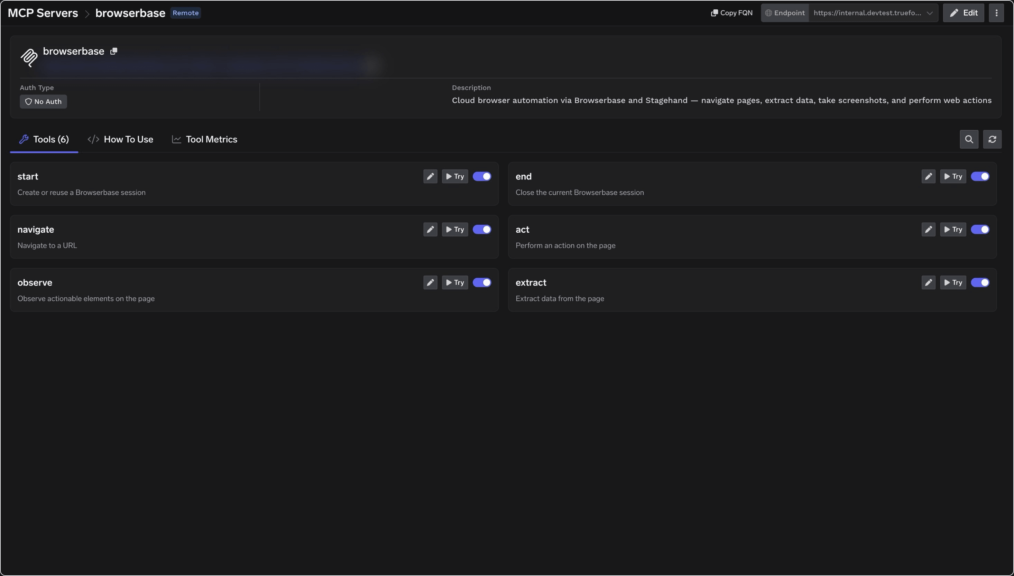Turn off the act tool toggle

(980, 230)
